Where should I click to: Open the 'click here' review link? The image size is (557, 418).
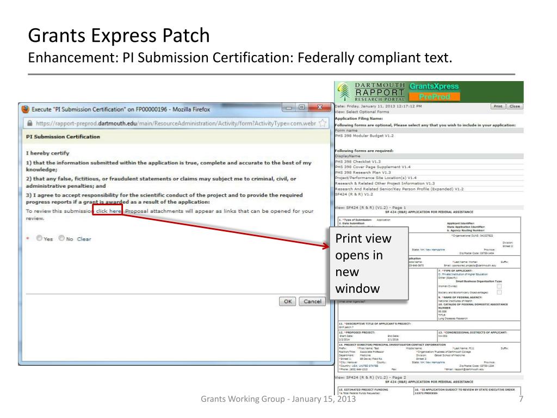(108, 211)
